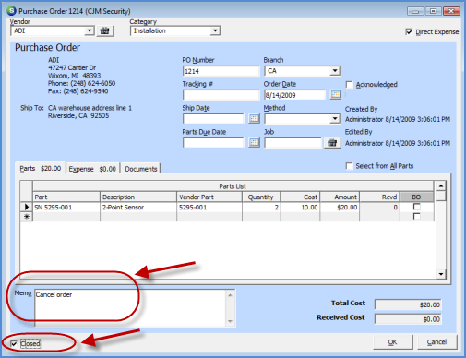The image size is (466, 358).
Task: Click the Tracking # input field
Action: 221,95
